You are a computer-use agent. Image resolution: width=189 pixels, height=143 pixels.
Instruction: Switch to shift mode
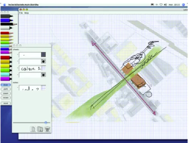pos(6,89)
